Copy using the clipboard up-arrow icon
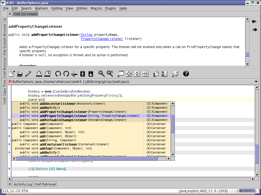 [x=83, y=74]
